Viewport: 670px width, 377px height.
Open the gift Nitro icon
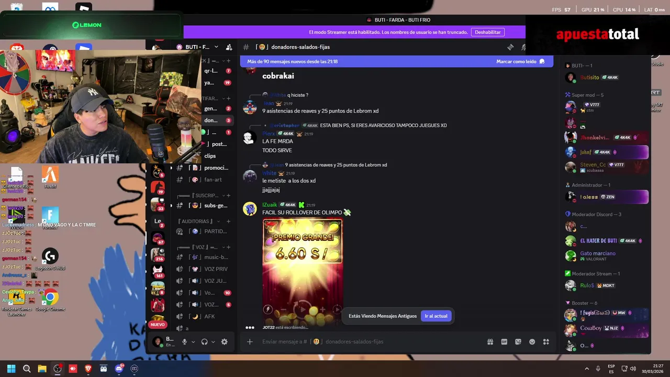(490, 342)
